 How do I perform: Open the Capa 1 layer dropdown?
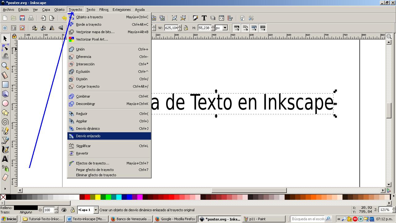click(96, 210)
